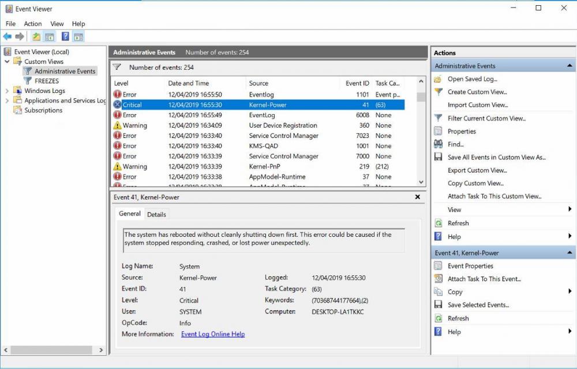Select Subscriptions in the tree
Screen dimensions: 577x369
coord(43,110)
